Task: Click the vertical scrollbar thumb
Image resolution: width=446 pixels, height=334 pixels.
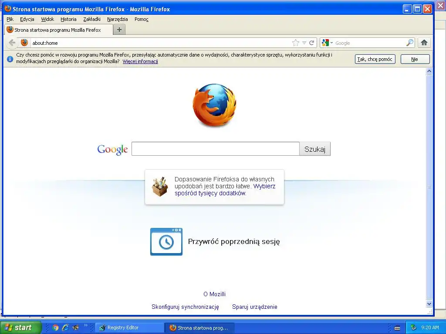Action: click(429, 187)
